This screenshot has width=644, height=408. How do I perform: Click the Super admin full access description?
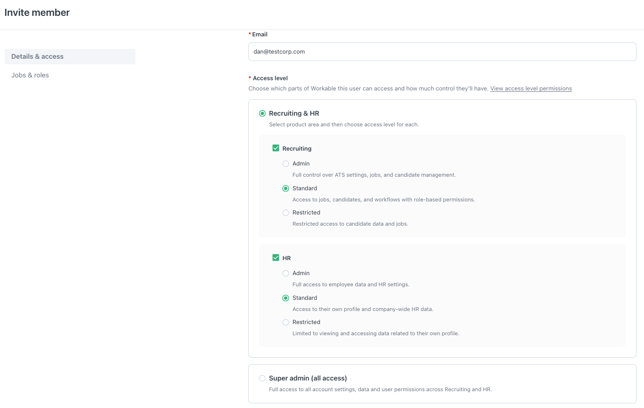click(380, 389)
